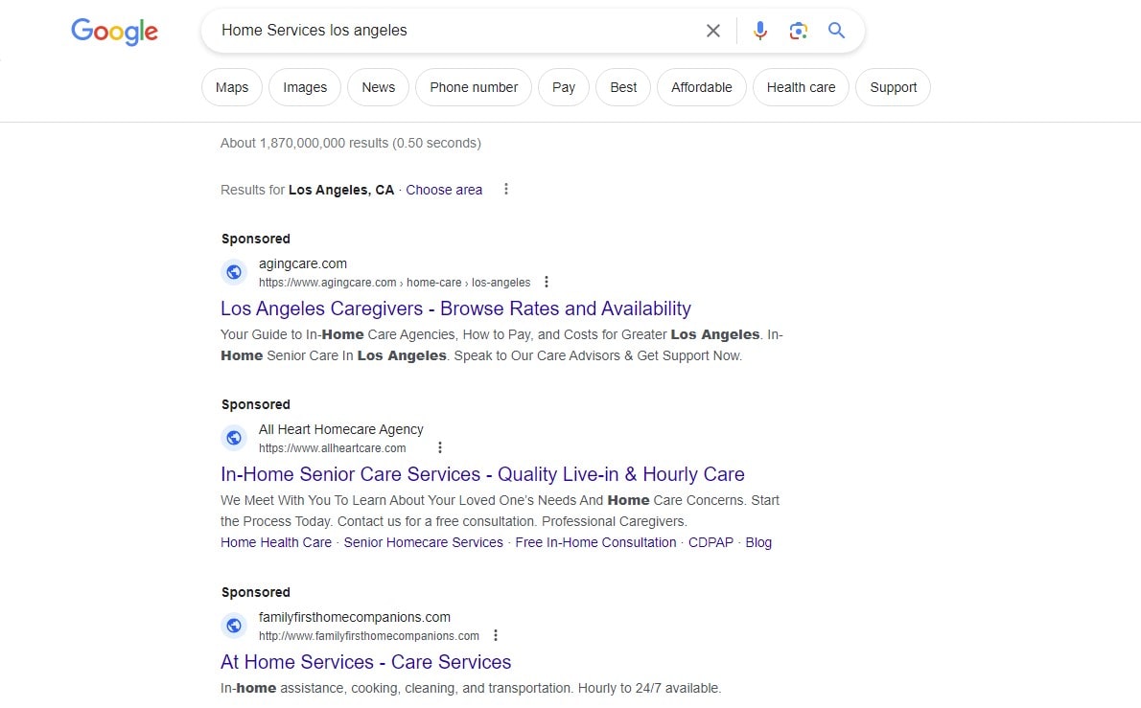Open the Free In-Home Consultation sitelink
The width and height of the screenshot is (1141, 708).
pos(594,542)
